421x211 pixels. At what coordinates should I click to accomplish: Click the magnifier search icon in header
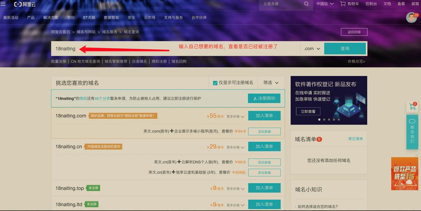point(306,4)
